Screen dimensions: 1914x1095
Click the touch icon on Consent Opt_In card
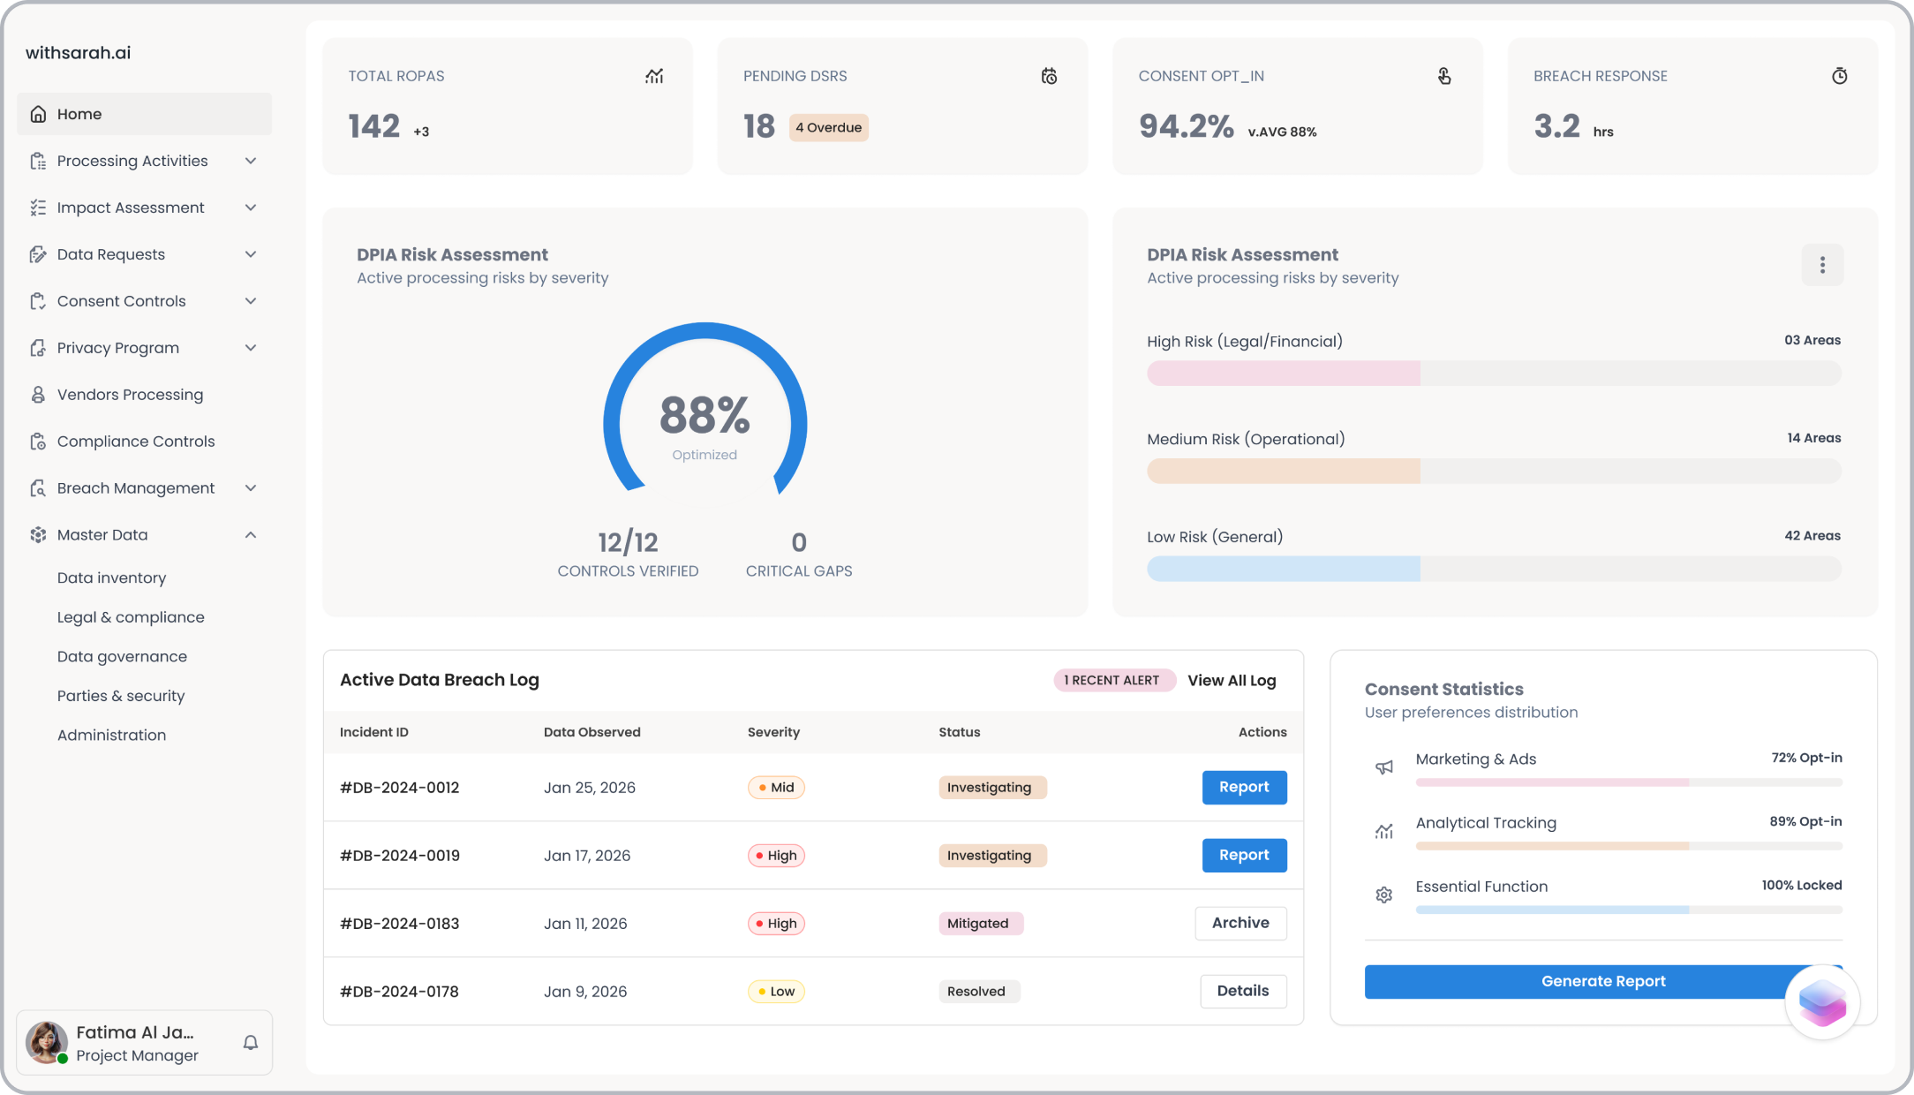[x=1444, y=76]
